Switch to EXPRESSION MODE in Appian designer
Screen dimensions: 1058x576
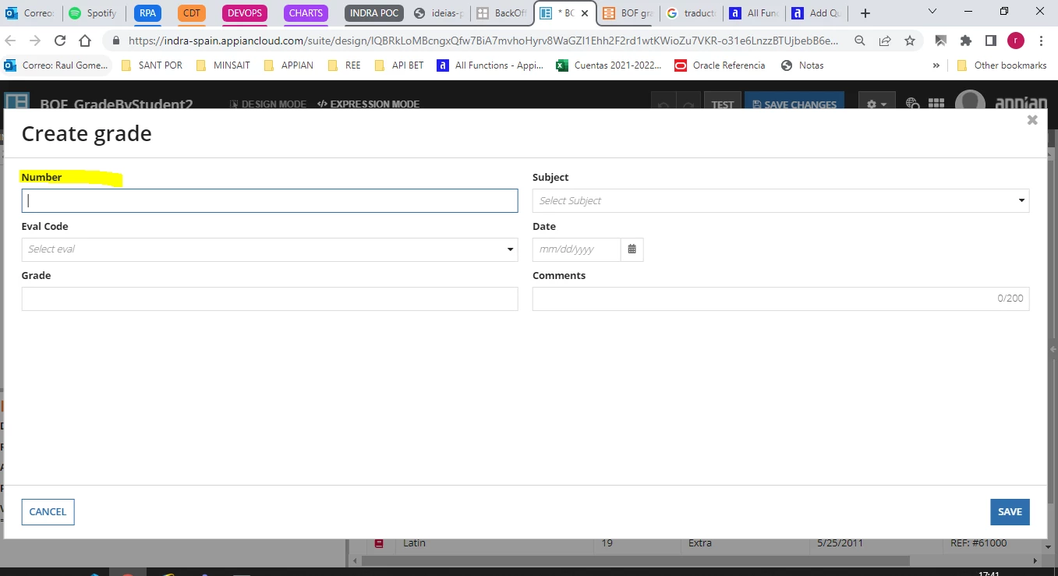tap(368, 104)
